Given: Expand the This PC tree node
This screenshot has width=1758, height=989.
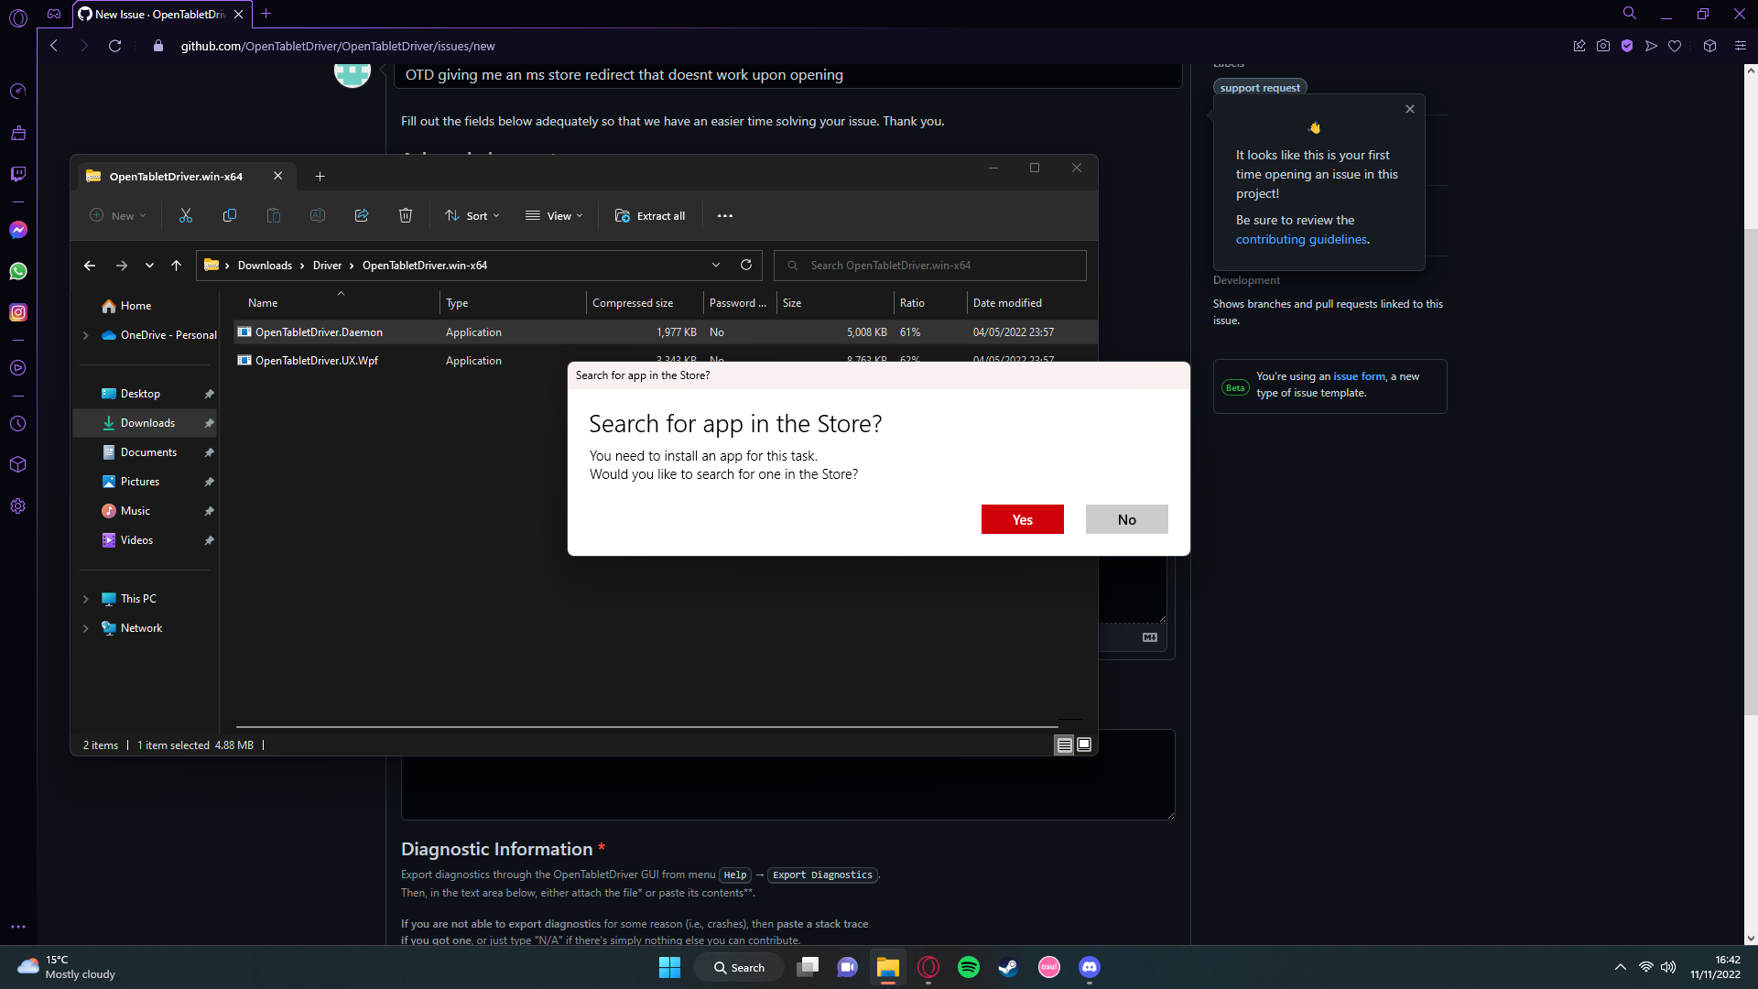Looking at the screenshot, I should coord(85,598).
